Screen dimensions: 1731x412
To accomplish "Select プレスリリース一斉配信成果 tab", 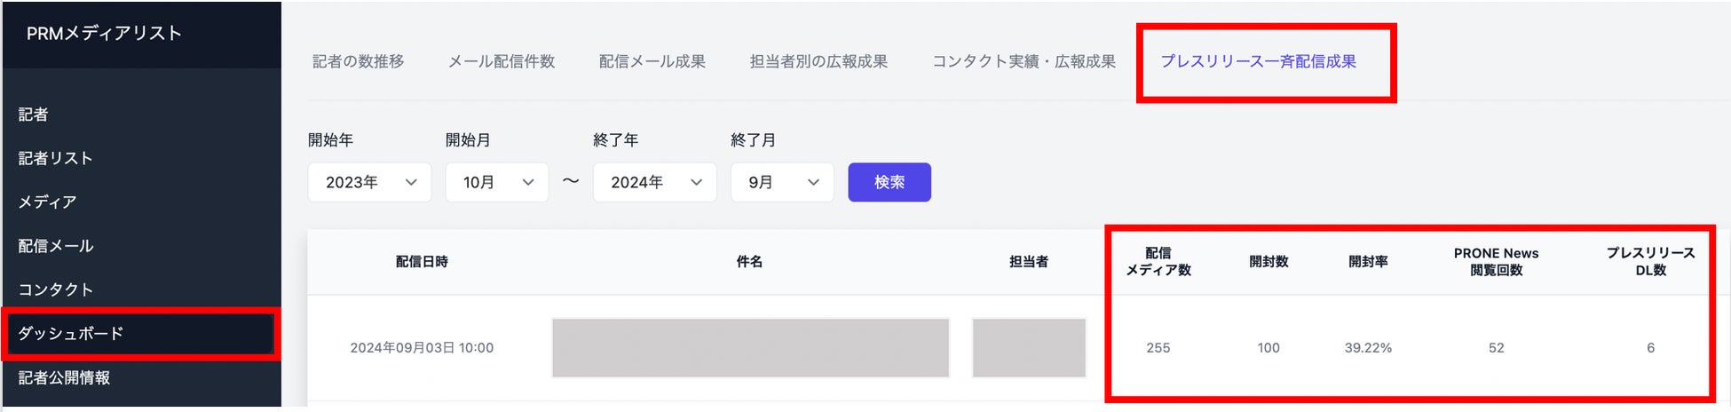I will pyautogui.click(x=1258, y=61).
